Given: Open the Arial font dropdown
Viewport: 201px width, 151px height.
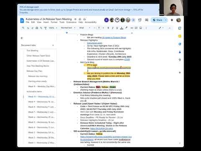Looking at the screenshot, I should coord(85,28).
